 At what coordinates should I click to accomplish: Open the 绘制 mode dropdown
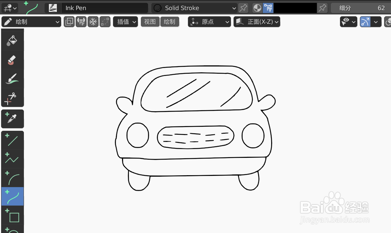point(31,22)
